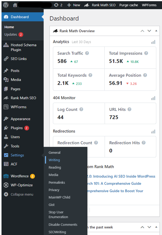Click the SEO Links chain icon
Image resolution: width=162 pixels, height=235 pixels.
click(x=6, y=59)
